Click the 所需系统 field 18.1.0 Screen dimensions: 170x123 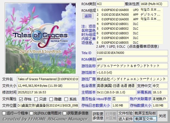pos(160,92)
